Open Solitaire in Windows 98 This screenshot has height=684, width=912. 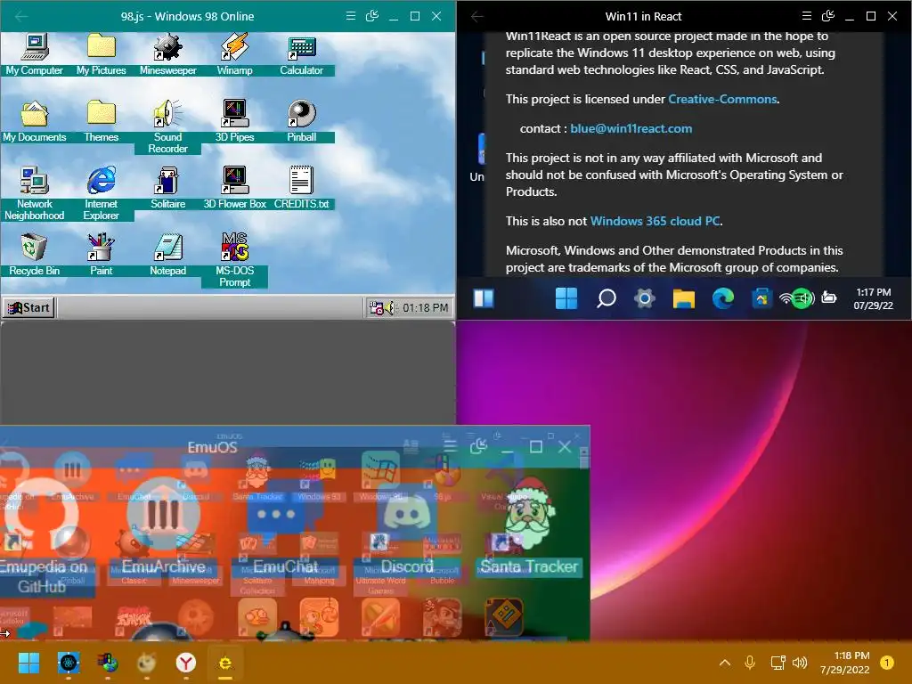tap(168, 188)
